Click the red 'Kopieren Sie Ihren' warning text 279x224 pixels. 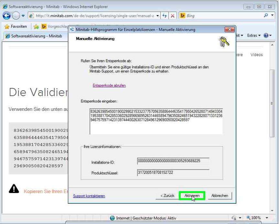tap(46, 191)
